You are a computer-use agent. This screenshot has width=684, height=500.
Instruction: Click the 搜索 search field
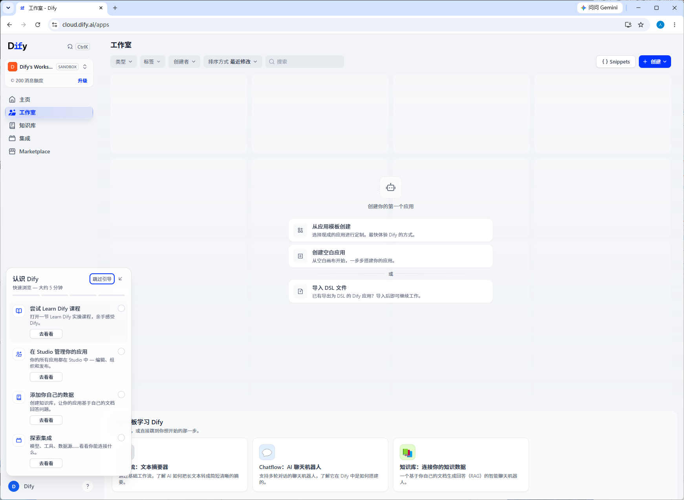pyautogui.click(x=305, y=62)
